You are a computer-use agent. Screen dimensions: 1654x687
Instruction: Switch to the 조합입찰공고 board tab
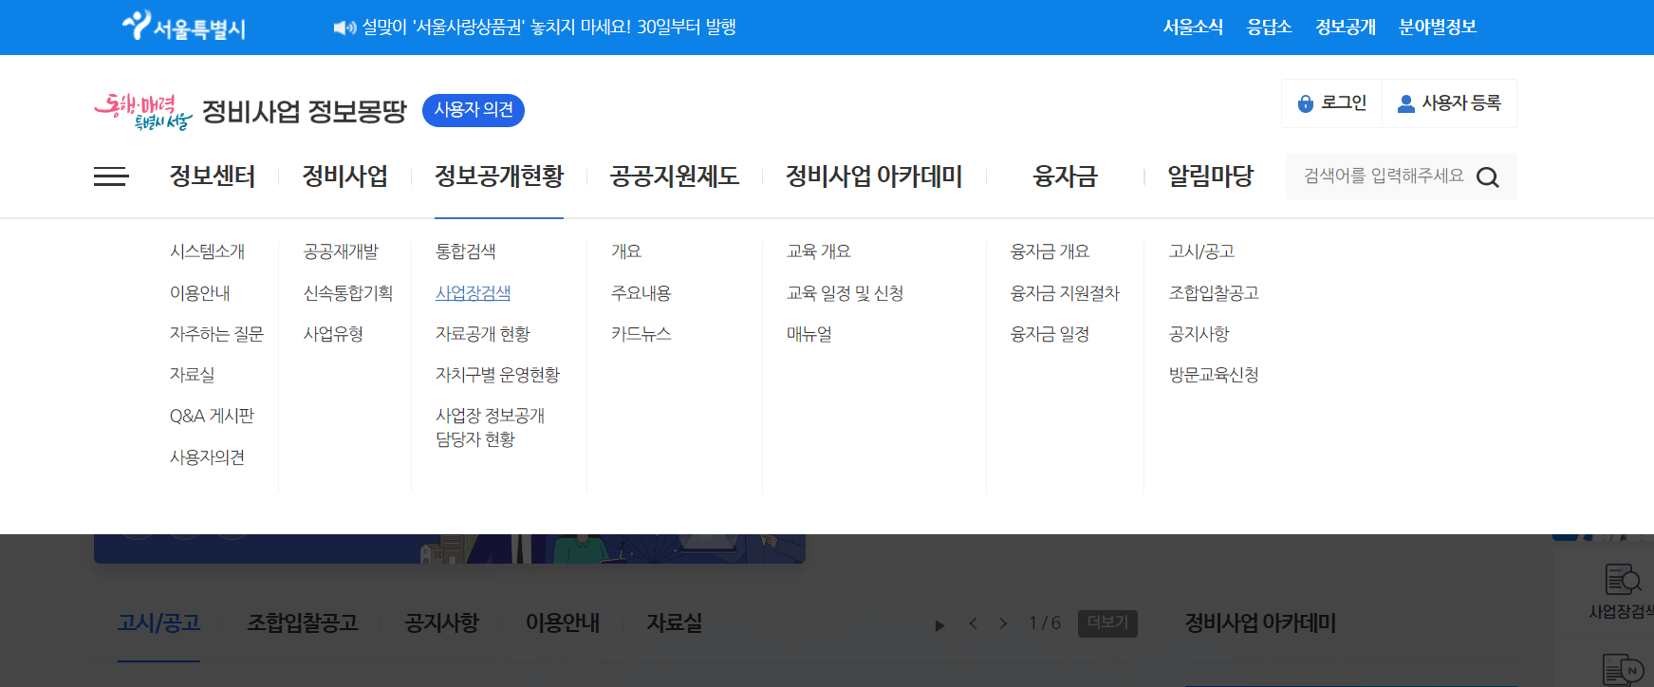coord(303,623)
